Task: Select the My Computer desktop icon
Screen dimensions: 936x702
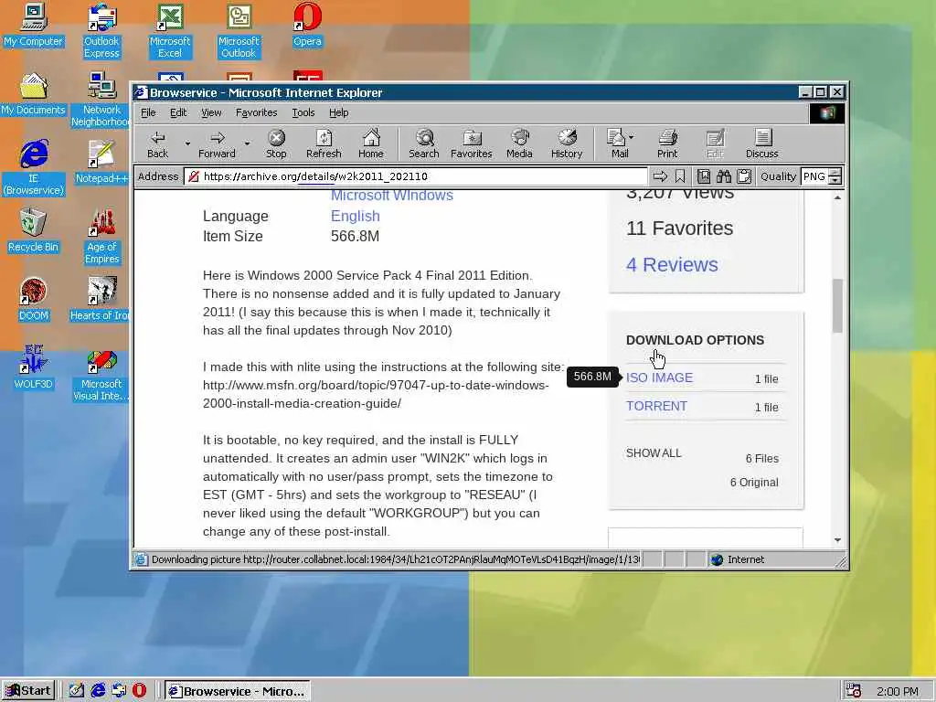Action: [x=33, y=25]
